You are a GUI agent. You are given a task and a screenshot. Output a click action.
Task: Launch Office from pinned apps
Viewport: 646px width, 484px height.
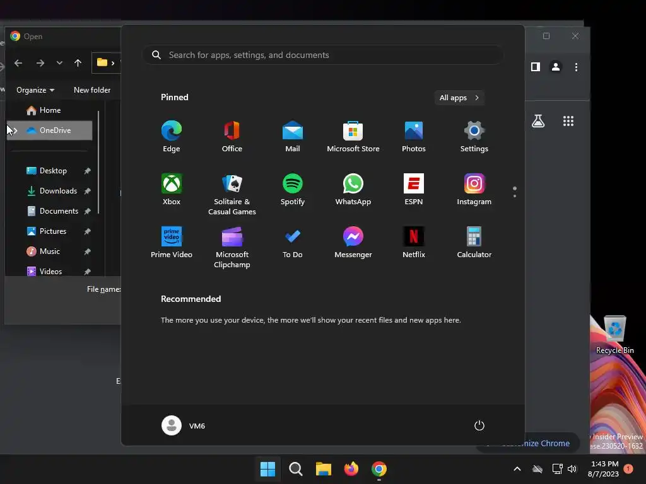232,137
